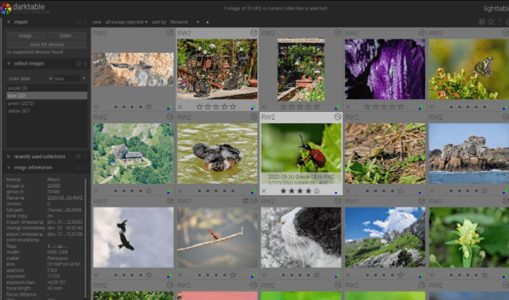Click the third star on the purple fabric image
This screenshot has height=300, width=509.
pyautogui.click(x=384, y=107)
